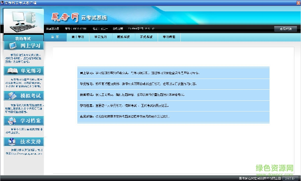The image size is (301, 181).
Task: Click the 模拟考试 description row in the main panel
Action: coord(173,95)
